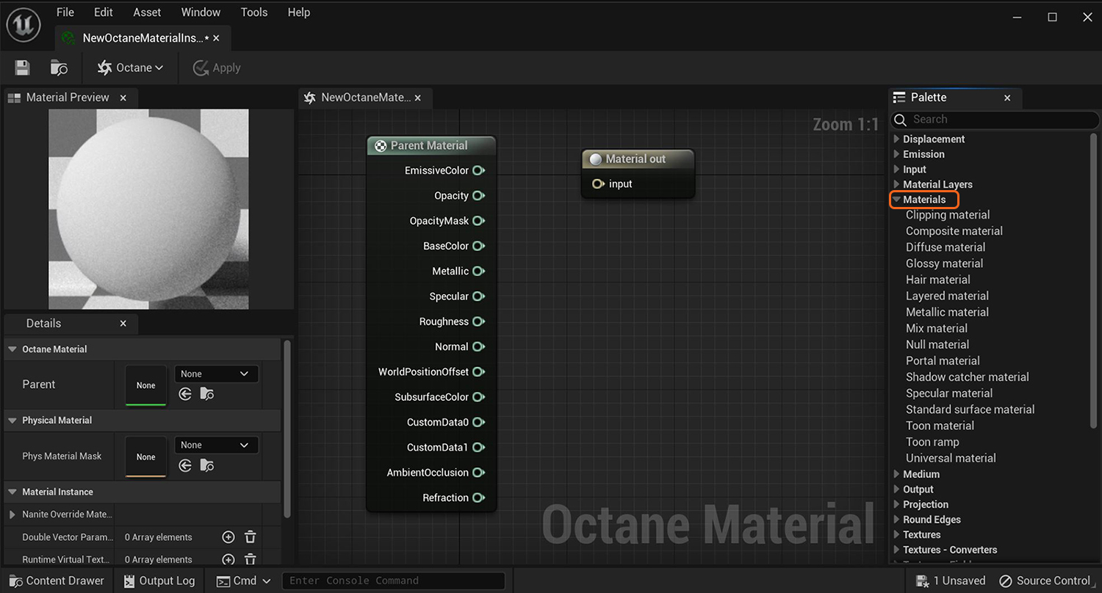Expand the Emission palette category

[x=896, y=154]
